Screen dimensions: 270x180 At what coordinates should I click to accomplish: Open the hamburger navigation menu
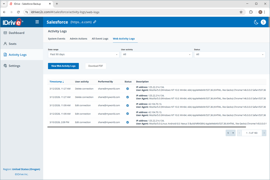click(37, 22)
